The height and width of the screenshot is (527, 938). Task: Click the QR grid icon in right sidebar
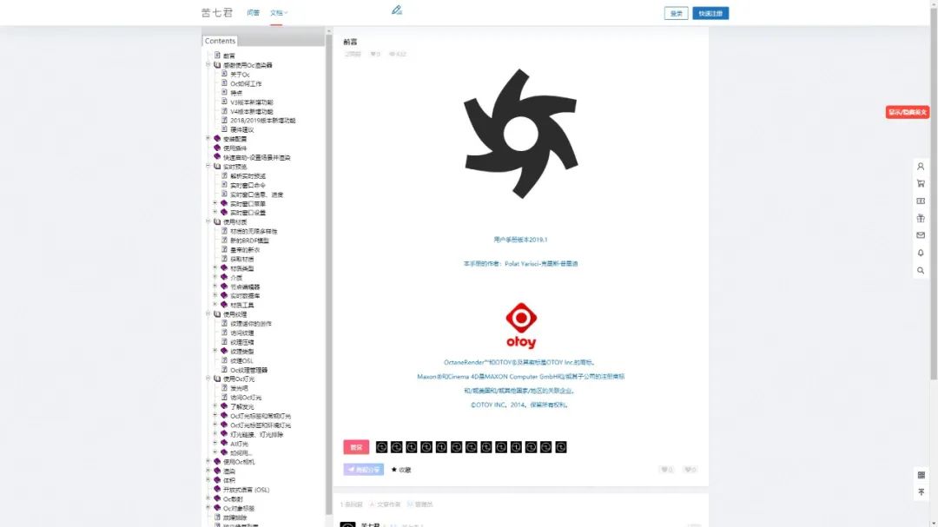point(921,475)
